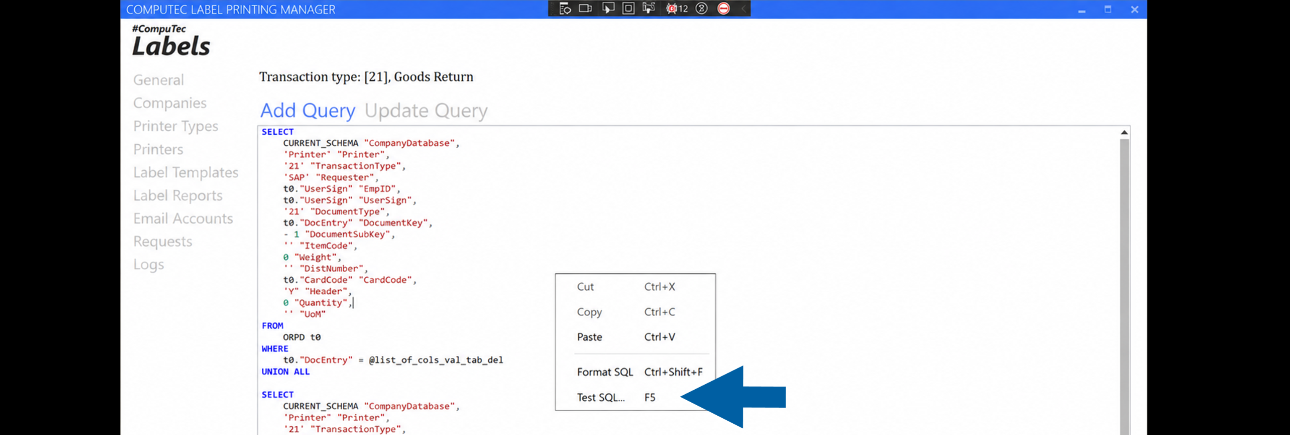Viewport: 1290px width, 435px height.
Task: Open the Live Visual Tree debug icon
Action: pos(565,8)
